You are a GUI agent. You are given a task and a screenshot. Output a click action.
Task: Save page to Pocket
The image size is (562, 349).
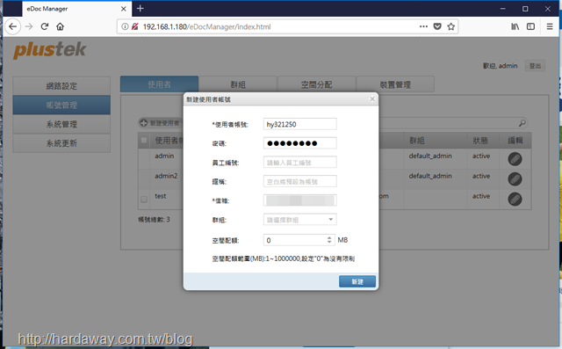coord(437,26)
